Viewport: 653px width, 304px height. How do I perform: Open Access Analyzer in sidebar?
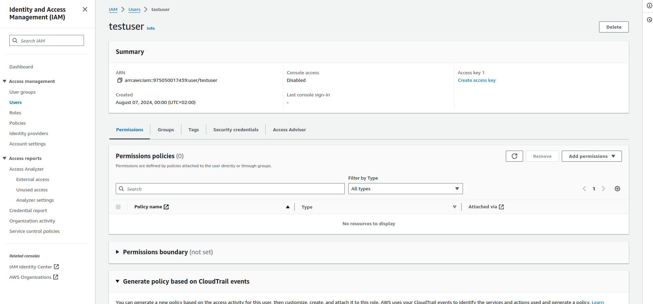point(27,169)
